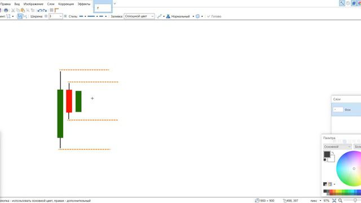Open the Заливка Сплошной цвет combo box

(139, 16)
